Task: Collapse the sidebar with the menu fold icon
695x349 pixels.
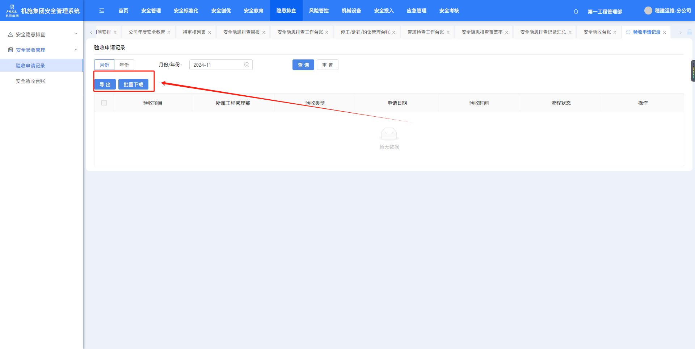Action: click(102, 11)
